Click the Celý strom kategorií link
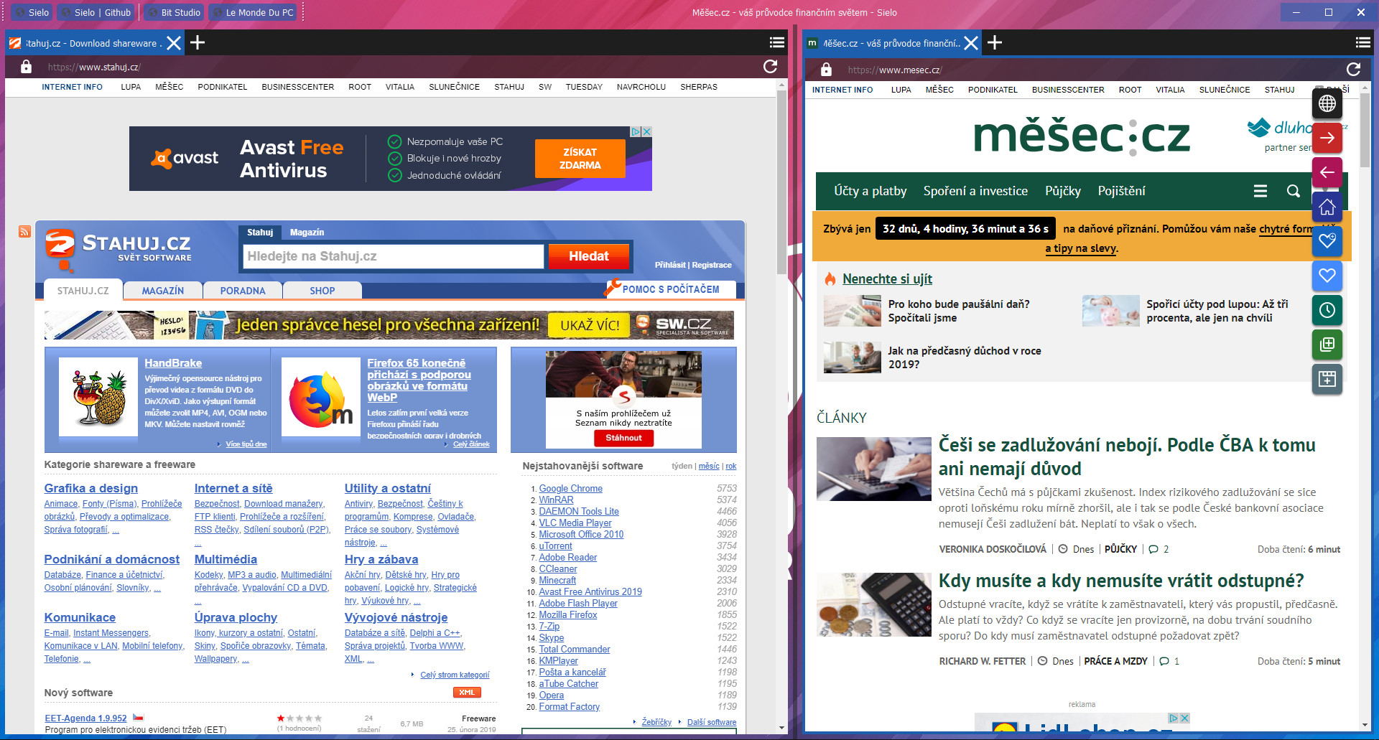Screen dimensions: 1379x740 point(455,675)
